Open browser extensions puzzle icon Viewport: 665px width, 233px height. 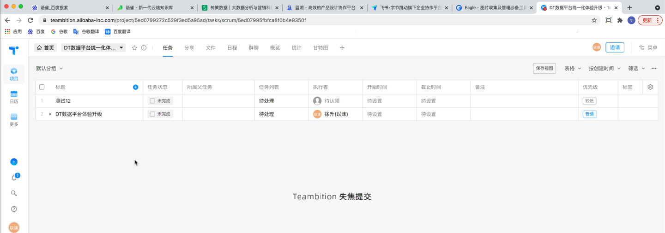pos(620,20)
